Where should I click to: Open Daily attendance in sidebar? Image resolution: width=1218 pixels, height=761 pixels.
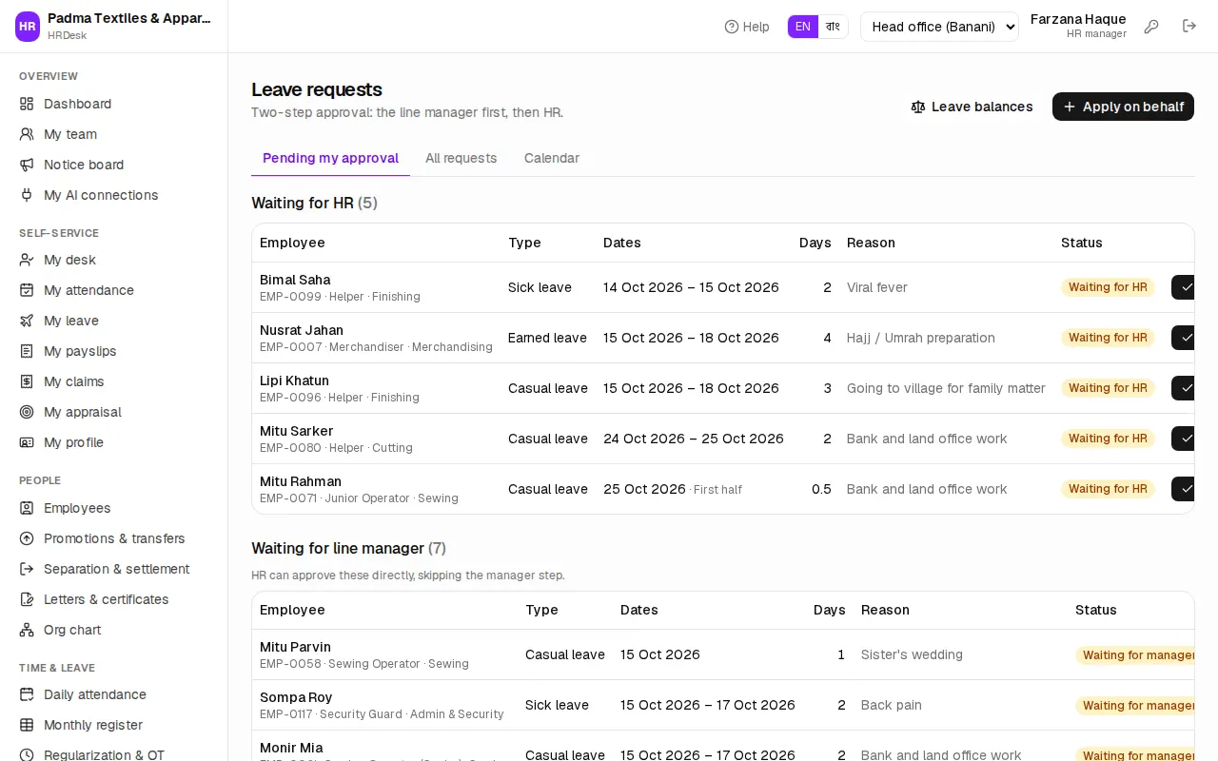pos(114,694)
